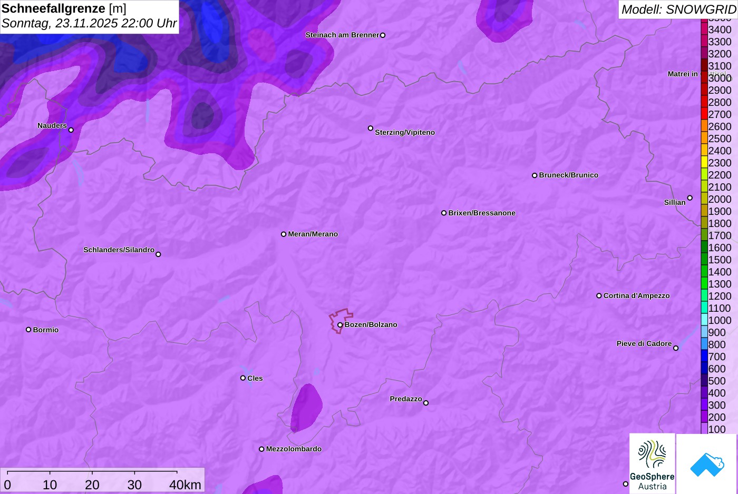
Task: Click the Pieve di Cadore marker
Action: pyautogui.click(x=676, y=348)
